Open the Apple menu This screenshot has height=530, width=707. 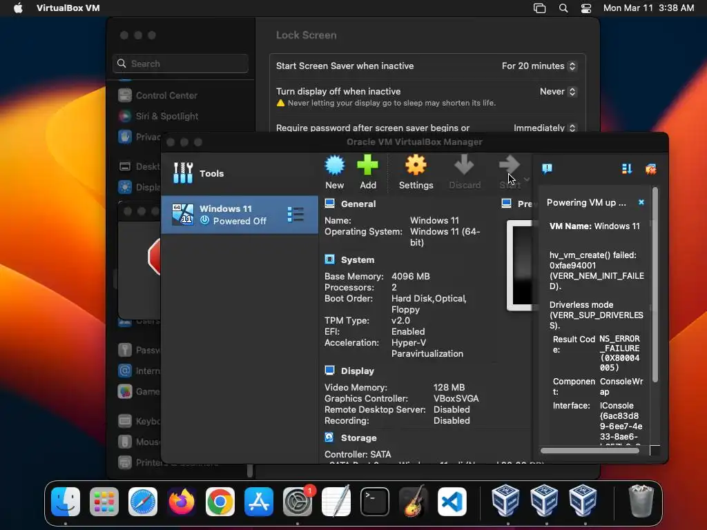click(x=18, y=8)
